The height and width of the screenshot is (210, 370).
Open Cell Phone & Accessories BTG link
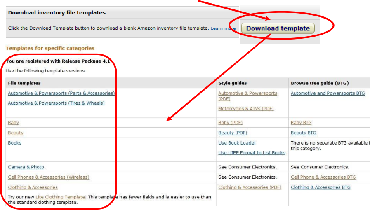click(x=323, y=177)
